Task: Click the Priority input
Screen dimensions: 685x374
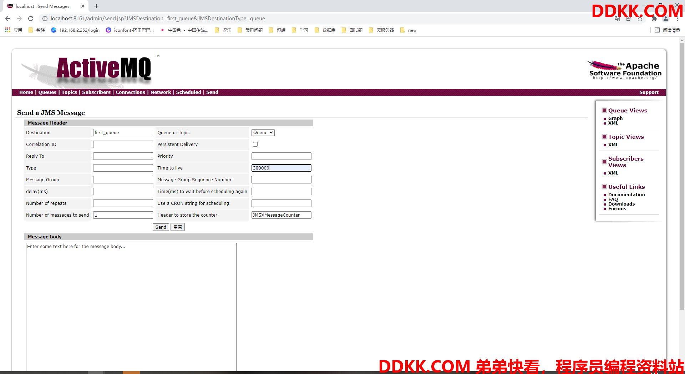Action: pos(281,156)
